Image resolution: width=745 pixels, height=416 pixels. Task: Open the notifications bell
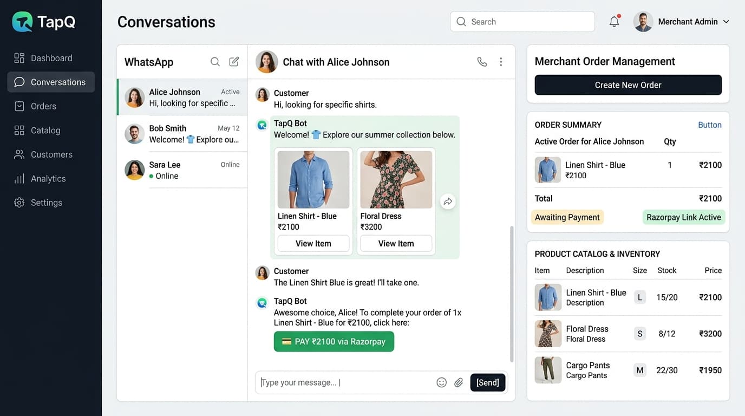pos(614,22)
